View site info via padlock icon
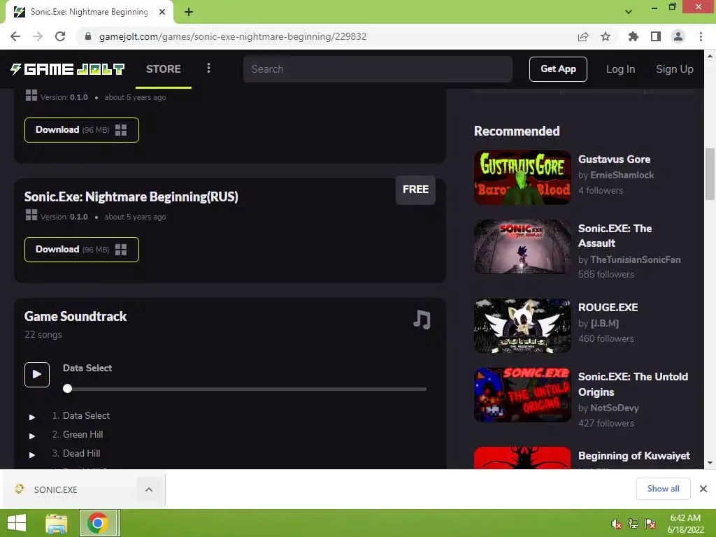This screenshot has width=716, height=537. [x=88, y=36]
